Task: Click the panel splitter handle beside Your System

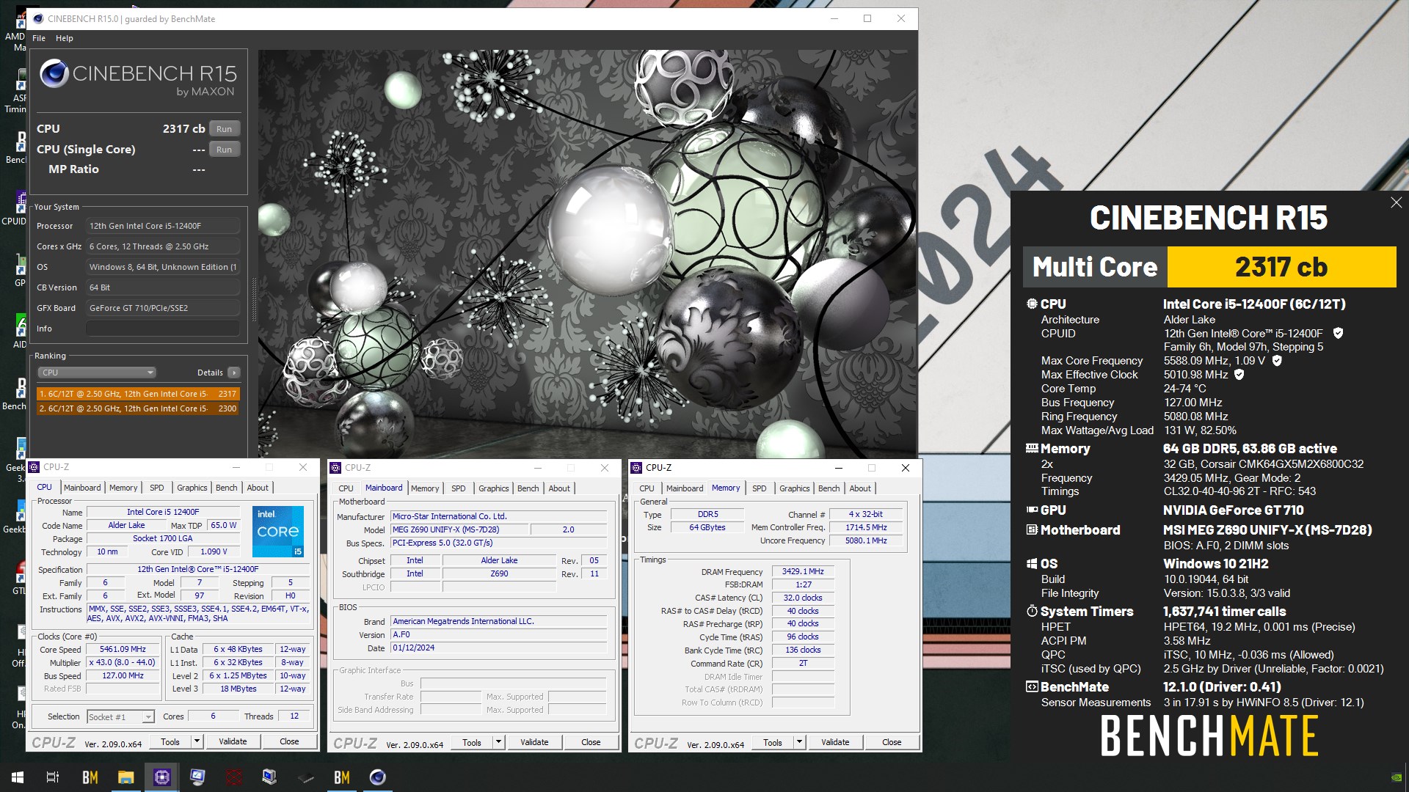Action: [254, 301]
